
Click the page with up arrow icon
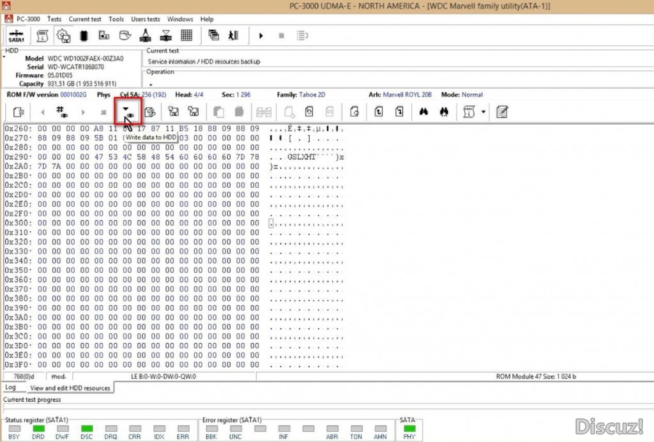click(379, 112)
